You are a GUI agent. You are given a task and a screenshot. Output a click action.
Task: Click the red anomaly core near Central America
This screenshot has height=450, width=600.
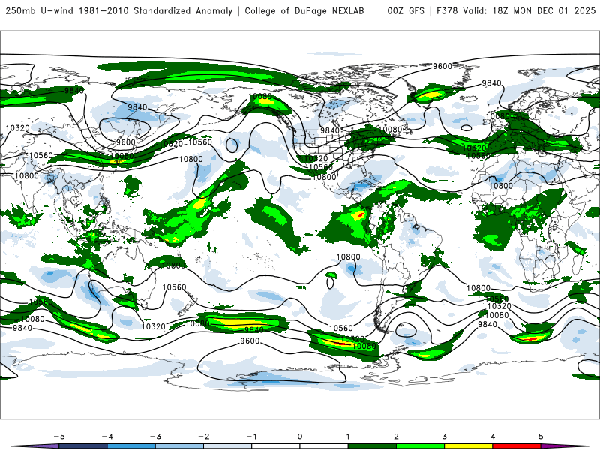tap(360, 215)
